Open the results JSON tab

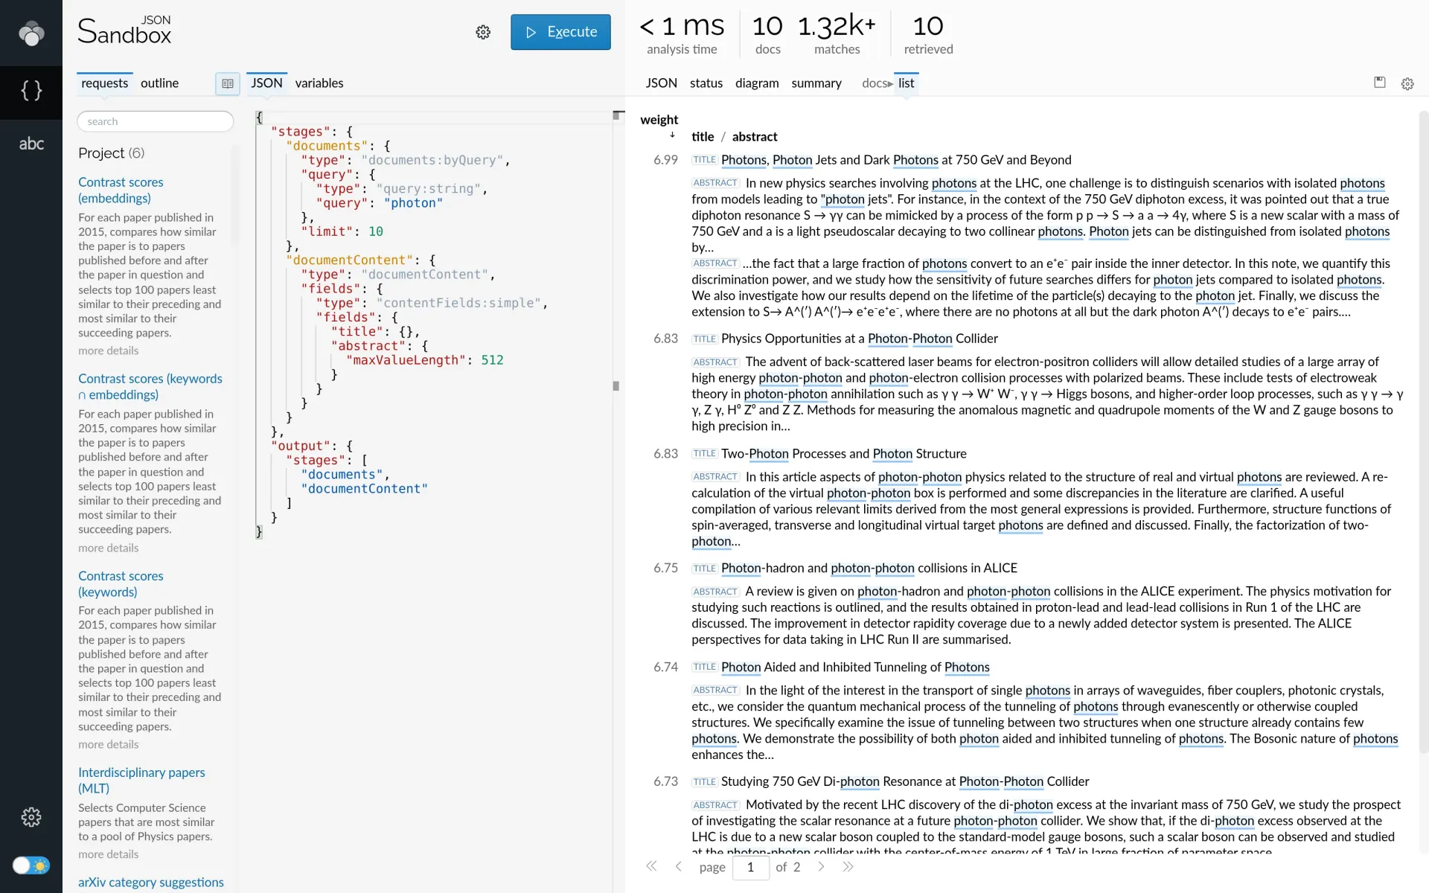point(661,83)
